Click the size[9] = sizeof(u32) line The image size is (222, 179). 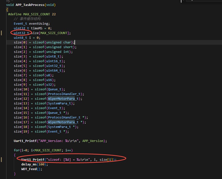[35, 85]
